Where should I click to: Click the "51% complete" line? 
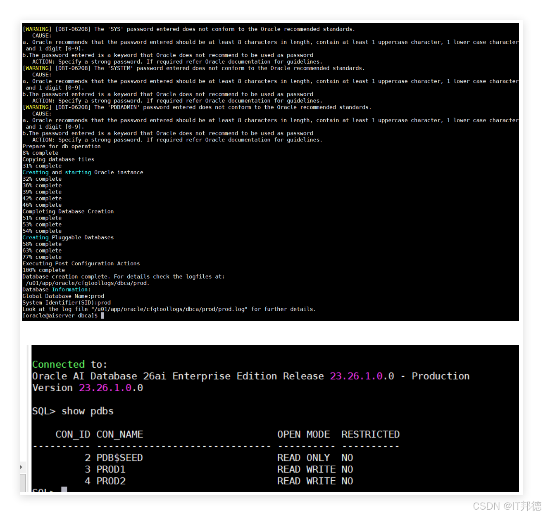pyautogui.click(x=42, y=218)
